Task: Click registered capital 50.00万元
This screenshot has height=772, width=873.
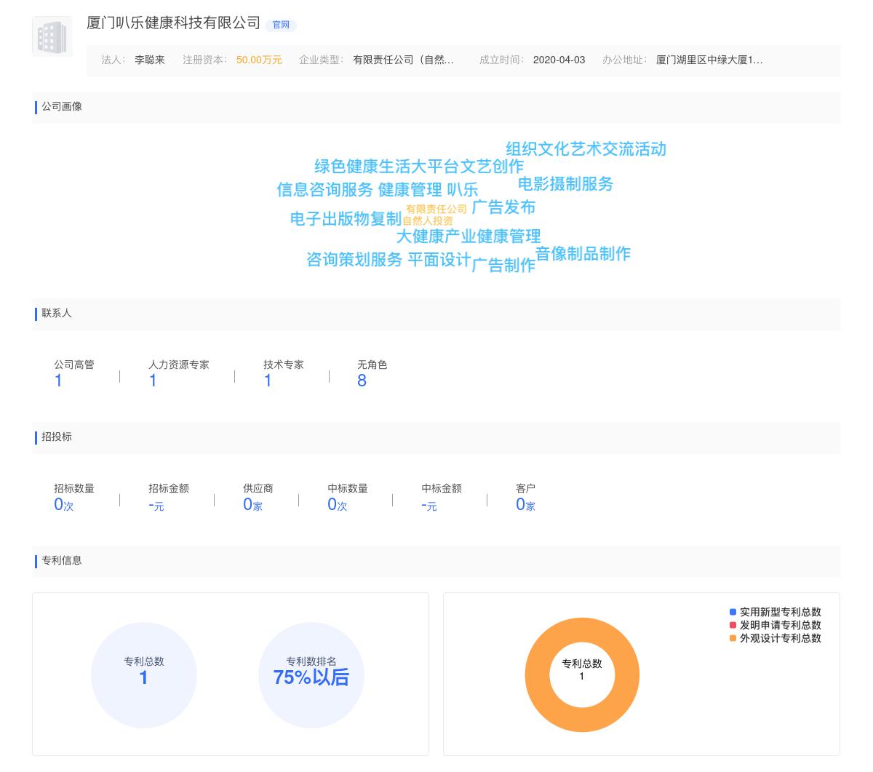Action: (x=259, y=60)
